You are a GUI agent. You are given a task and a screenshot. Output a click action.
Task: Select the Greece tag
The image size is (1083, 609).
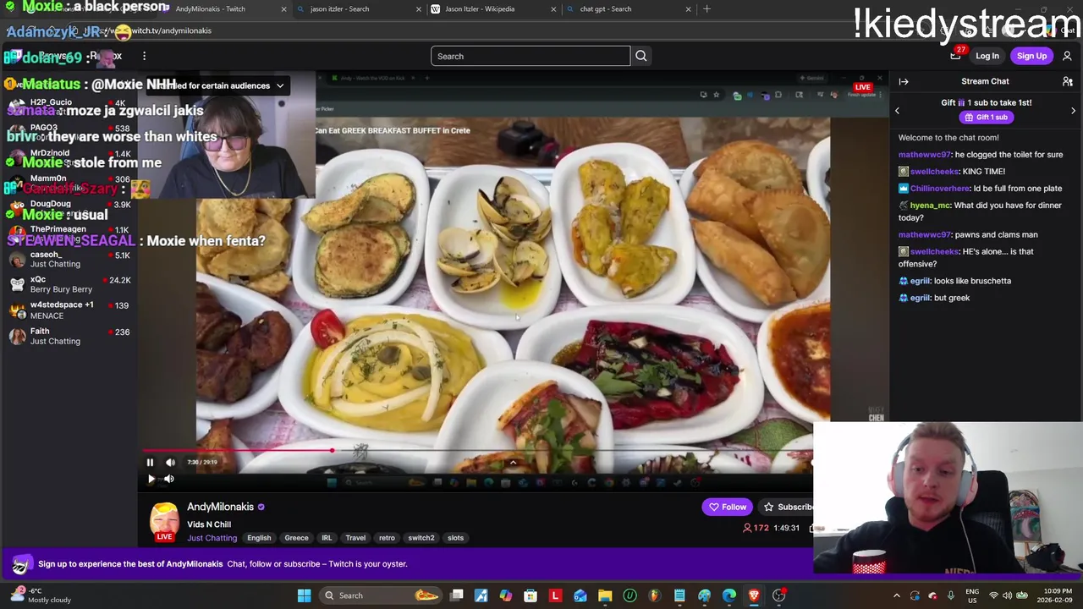296,538
